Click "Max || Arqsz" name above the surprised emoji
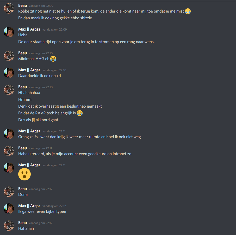This screenshot has height=235, width=236. pos(29,165)
